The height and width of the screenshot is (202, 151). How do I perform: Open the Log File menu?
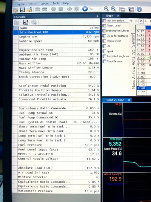[x=20, y=4]
